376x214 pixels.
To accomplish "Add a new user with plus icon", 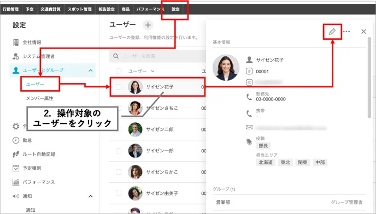I will (x=148, y=25).
